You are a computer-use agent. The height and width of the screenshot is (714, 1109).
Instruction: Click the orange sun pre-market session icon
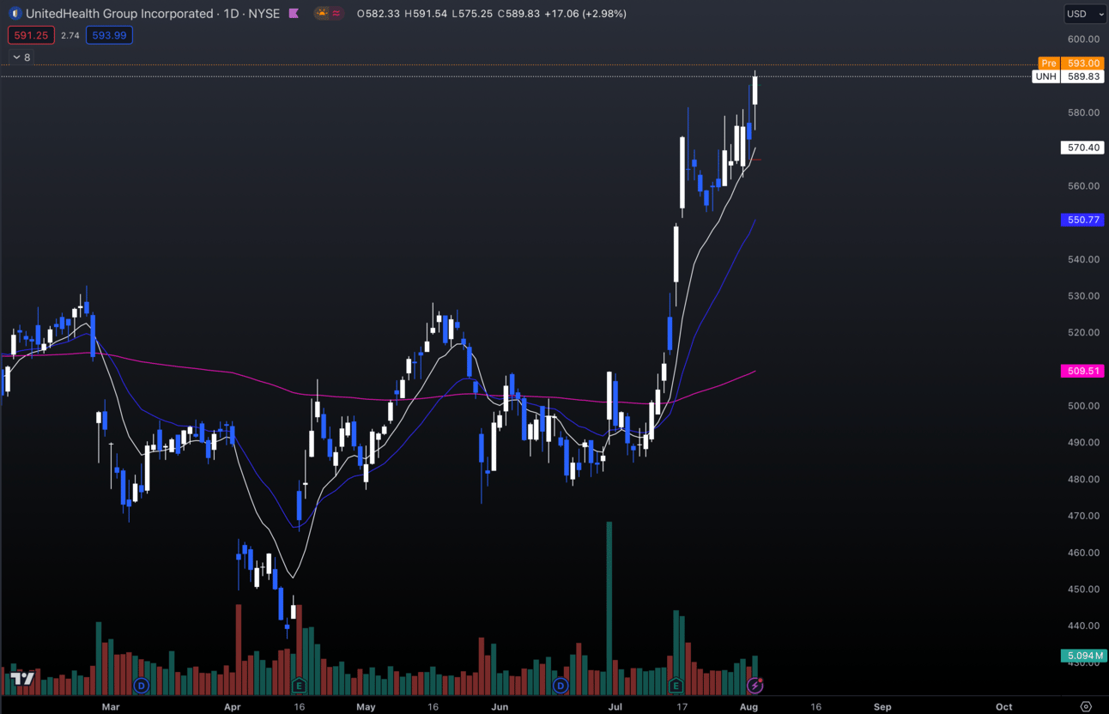click(321, 14)
